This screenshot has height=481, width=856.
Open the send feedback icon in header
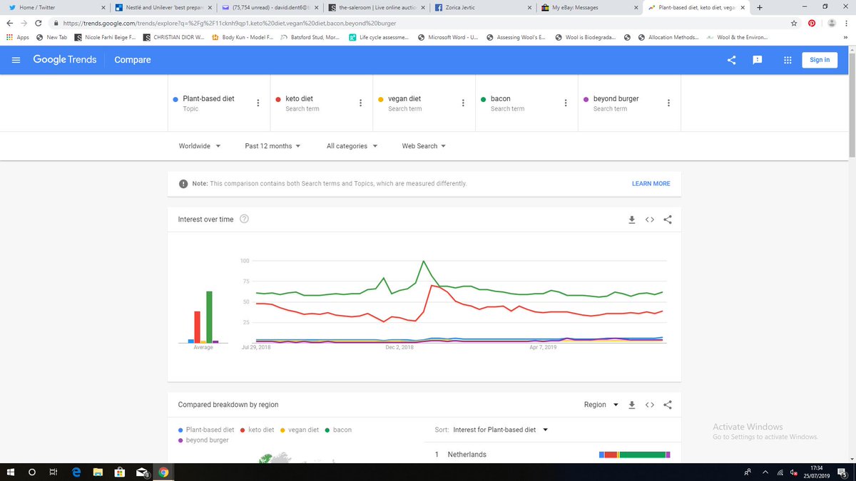(758, 60)
